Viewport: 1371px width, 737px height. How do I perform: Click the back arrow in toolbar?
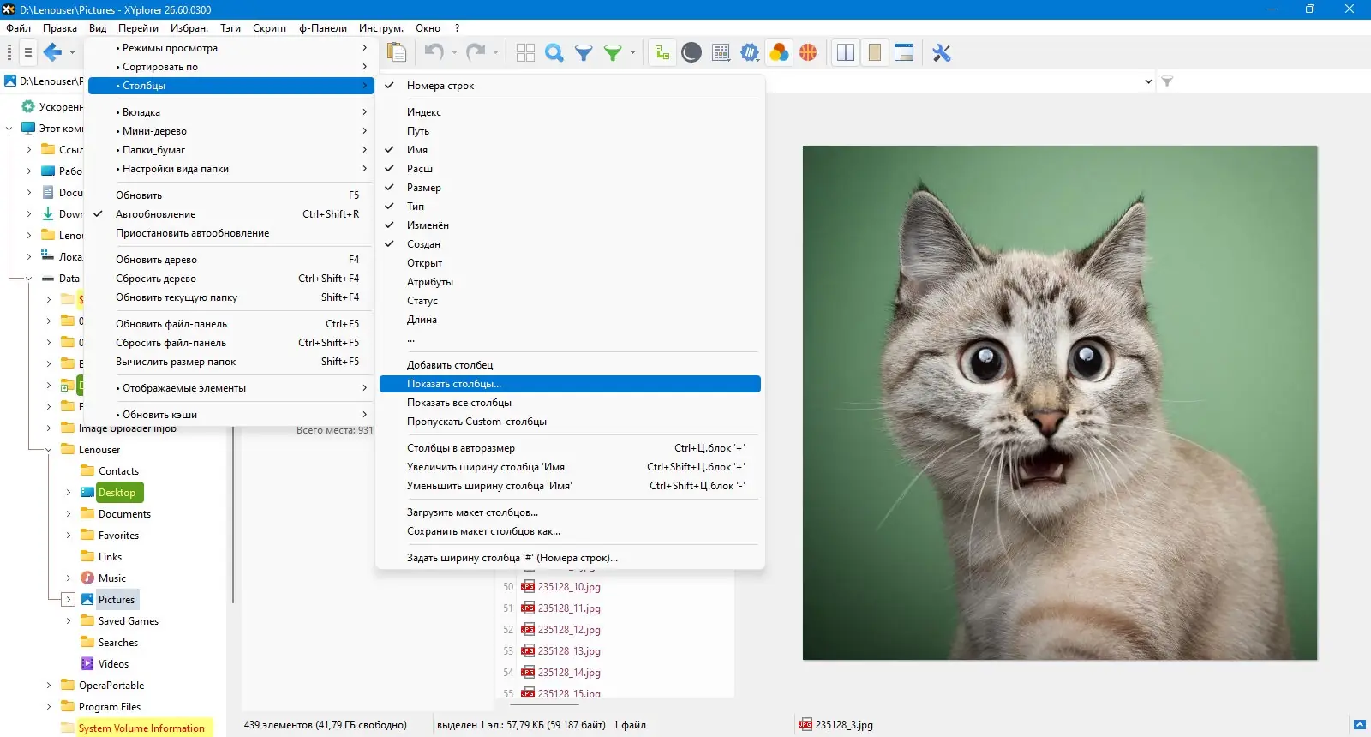[52, 53]
